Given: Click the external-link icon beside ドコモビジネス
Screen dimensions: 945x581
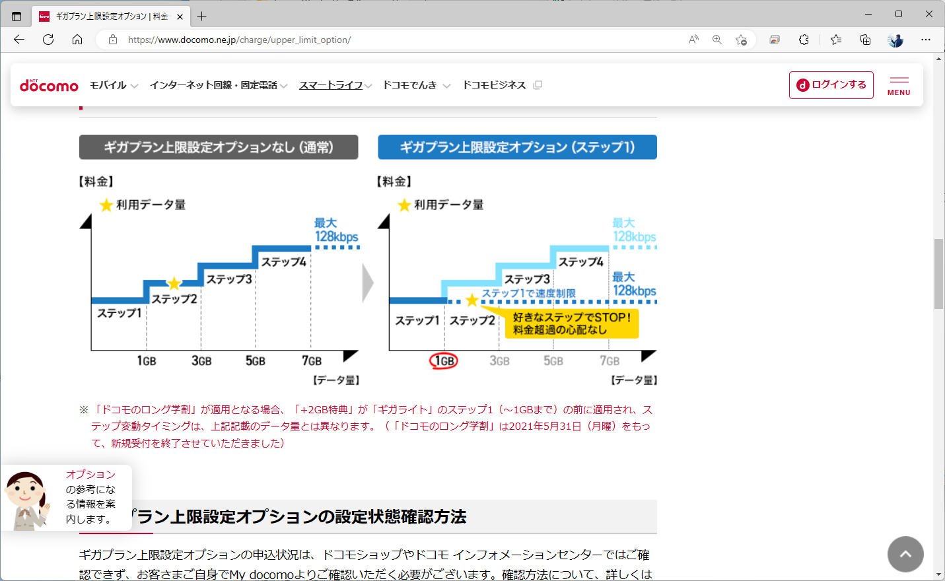Looking at the screenshot, I should tap(537, 85).
